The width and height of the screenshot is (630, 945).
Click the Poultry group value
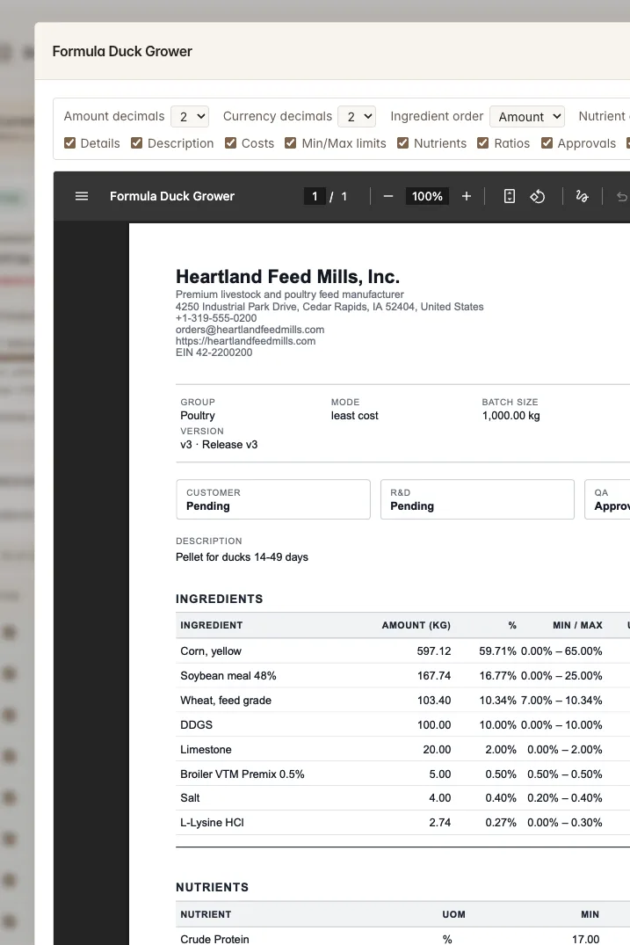pyautogui.click(x=198, y=416)
